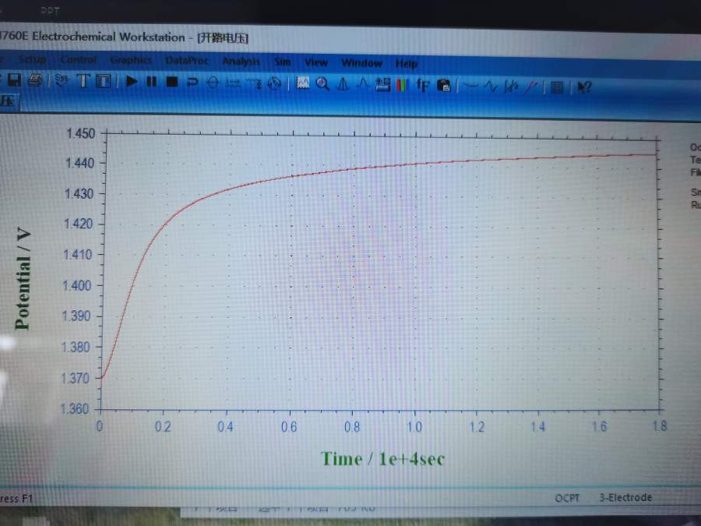Image resolution: width=701 pixels, height=526 pixels.
Task: Stop the experiment with square button
Action: coord(172,82)
